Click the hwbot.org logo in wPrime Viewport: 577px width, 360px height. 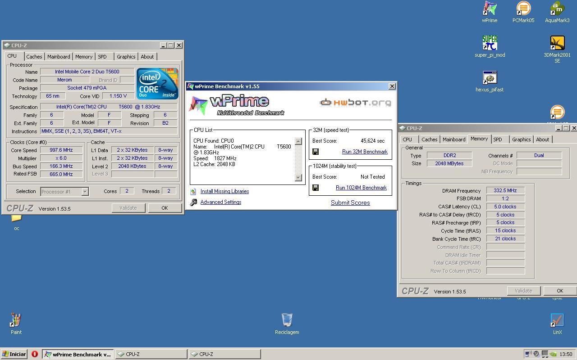click(x=355, y=103)
